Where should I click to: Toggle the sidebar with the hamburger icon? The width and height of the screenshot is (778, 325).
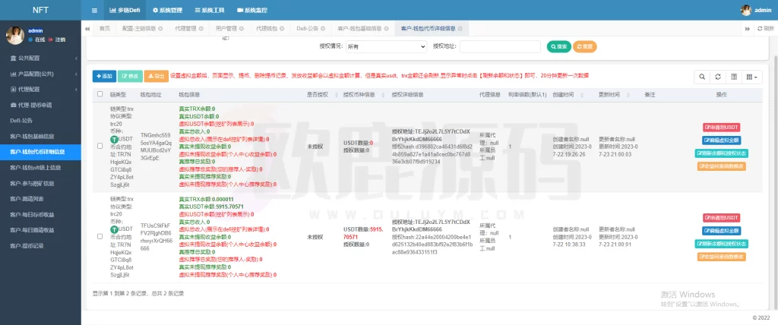click(x=94, y=10)
